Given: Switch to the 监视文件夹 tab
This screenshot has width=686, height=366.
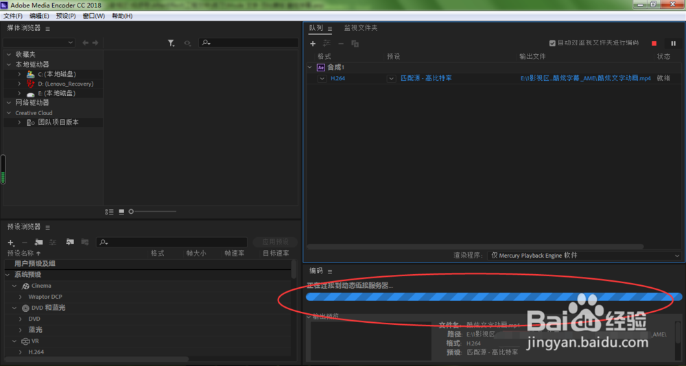Looking at the screenshot, I should pyautogui.click(x=361, y=28).
